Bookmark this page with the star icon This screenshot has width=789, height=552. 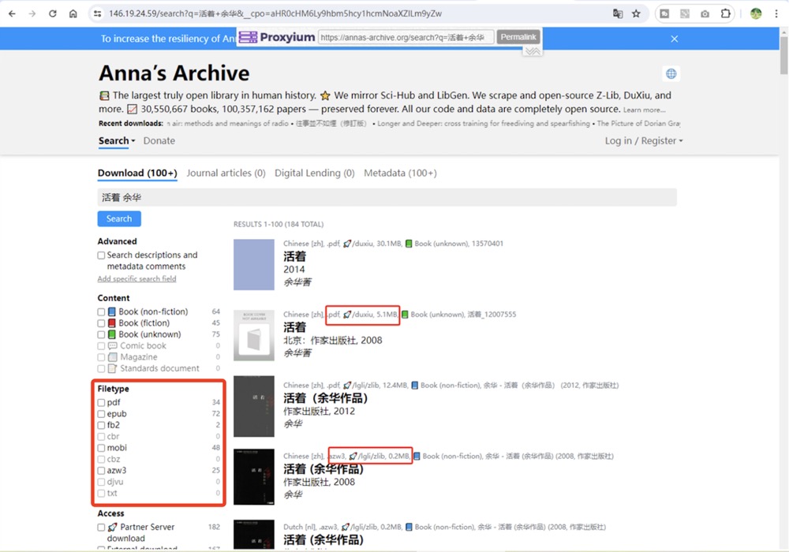[637, 13]
